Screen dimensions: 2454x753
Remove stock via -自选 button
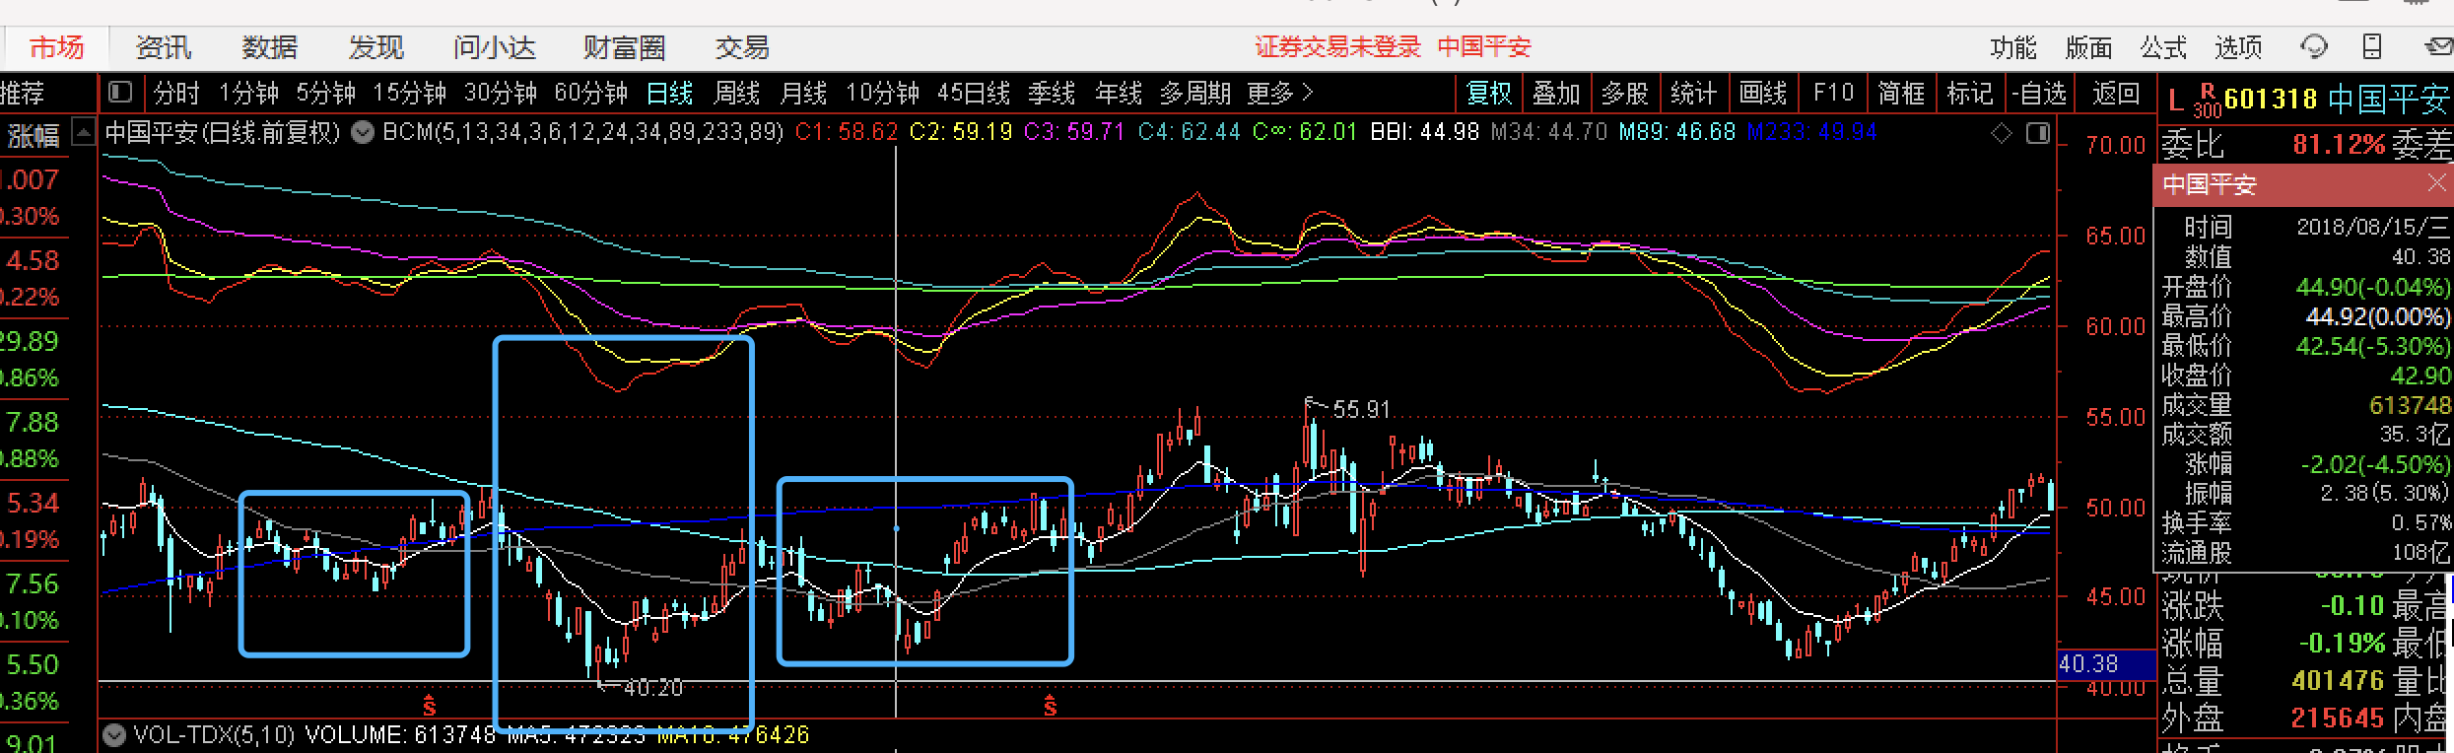pyautogui.click(x=2039, y=93)
